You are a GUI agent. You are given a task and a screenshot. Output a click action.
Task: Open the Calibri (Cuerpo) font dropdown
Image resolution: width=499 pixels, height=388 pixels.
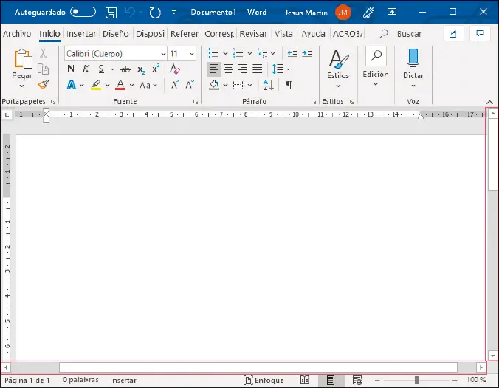tap(162, 54)
